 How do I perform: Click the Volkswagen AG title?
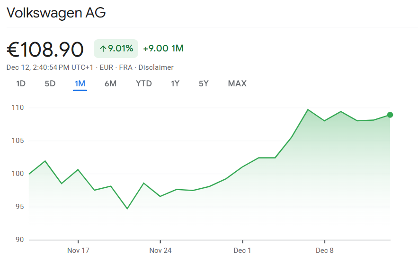56,13
